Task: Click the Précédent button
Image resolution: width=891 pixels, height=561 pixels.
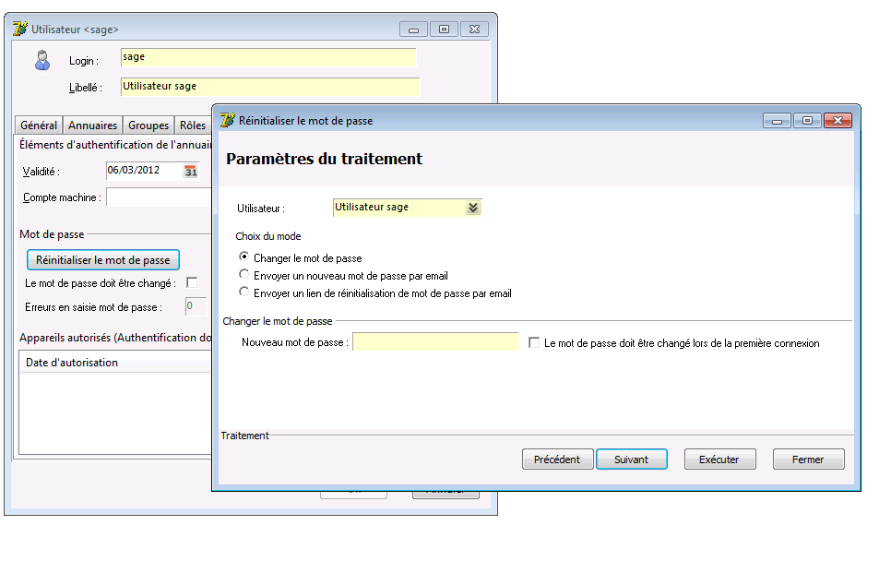Action: pos(557,460)
